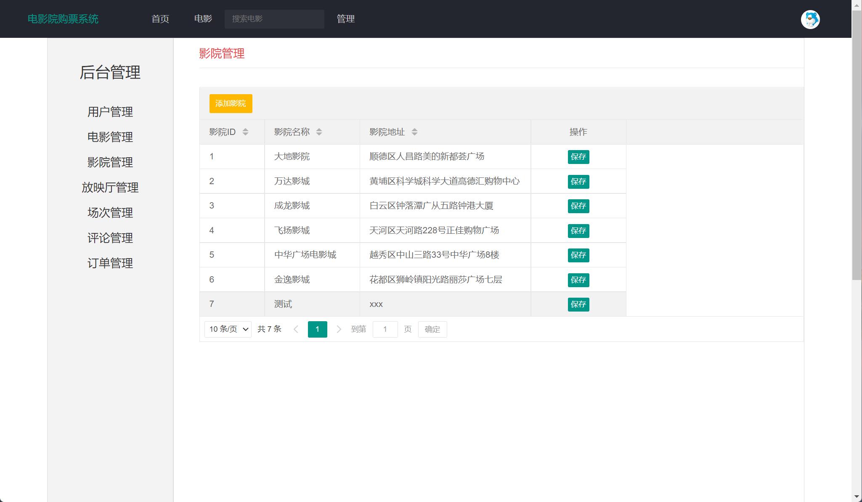Select 首页 in the top menu
The width and height of the screenshot is (862, 502).
(161, 19)
